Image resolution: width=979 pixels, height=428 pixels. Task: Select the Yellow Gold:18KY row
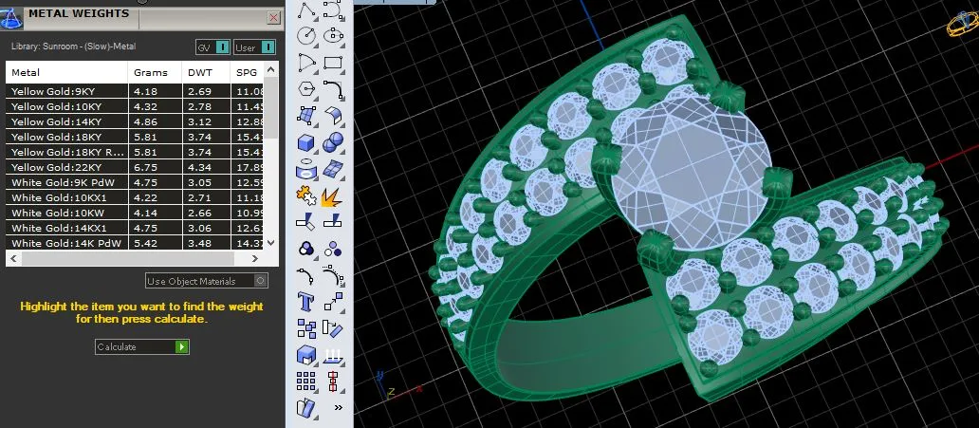(x=135, y=137)
